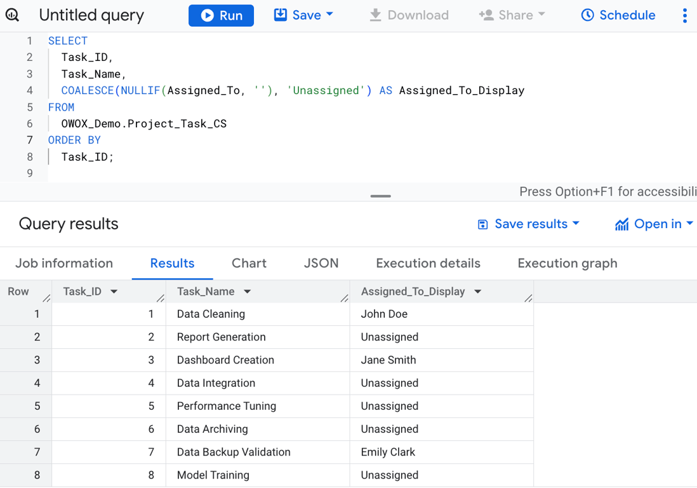Open the JSON tab
Viewport: 697px width, 488px height.
pyautogui.click(x=321, y=263)
